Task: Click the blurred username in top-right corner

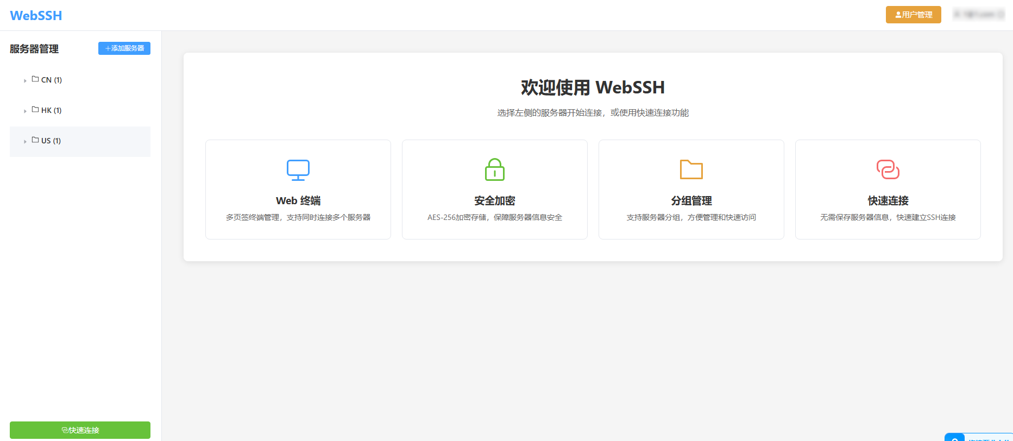Action: pos(979,15)
